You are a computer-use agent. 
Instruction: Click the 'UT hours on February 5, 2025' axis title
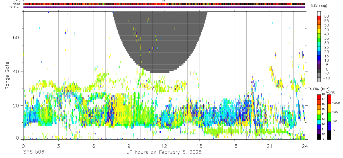pyautogui.click(x=164, y=152)
